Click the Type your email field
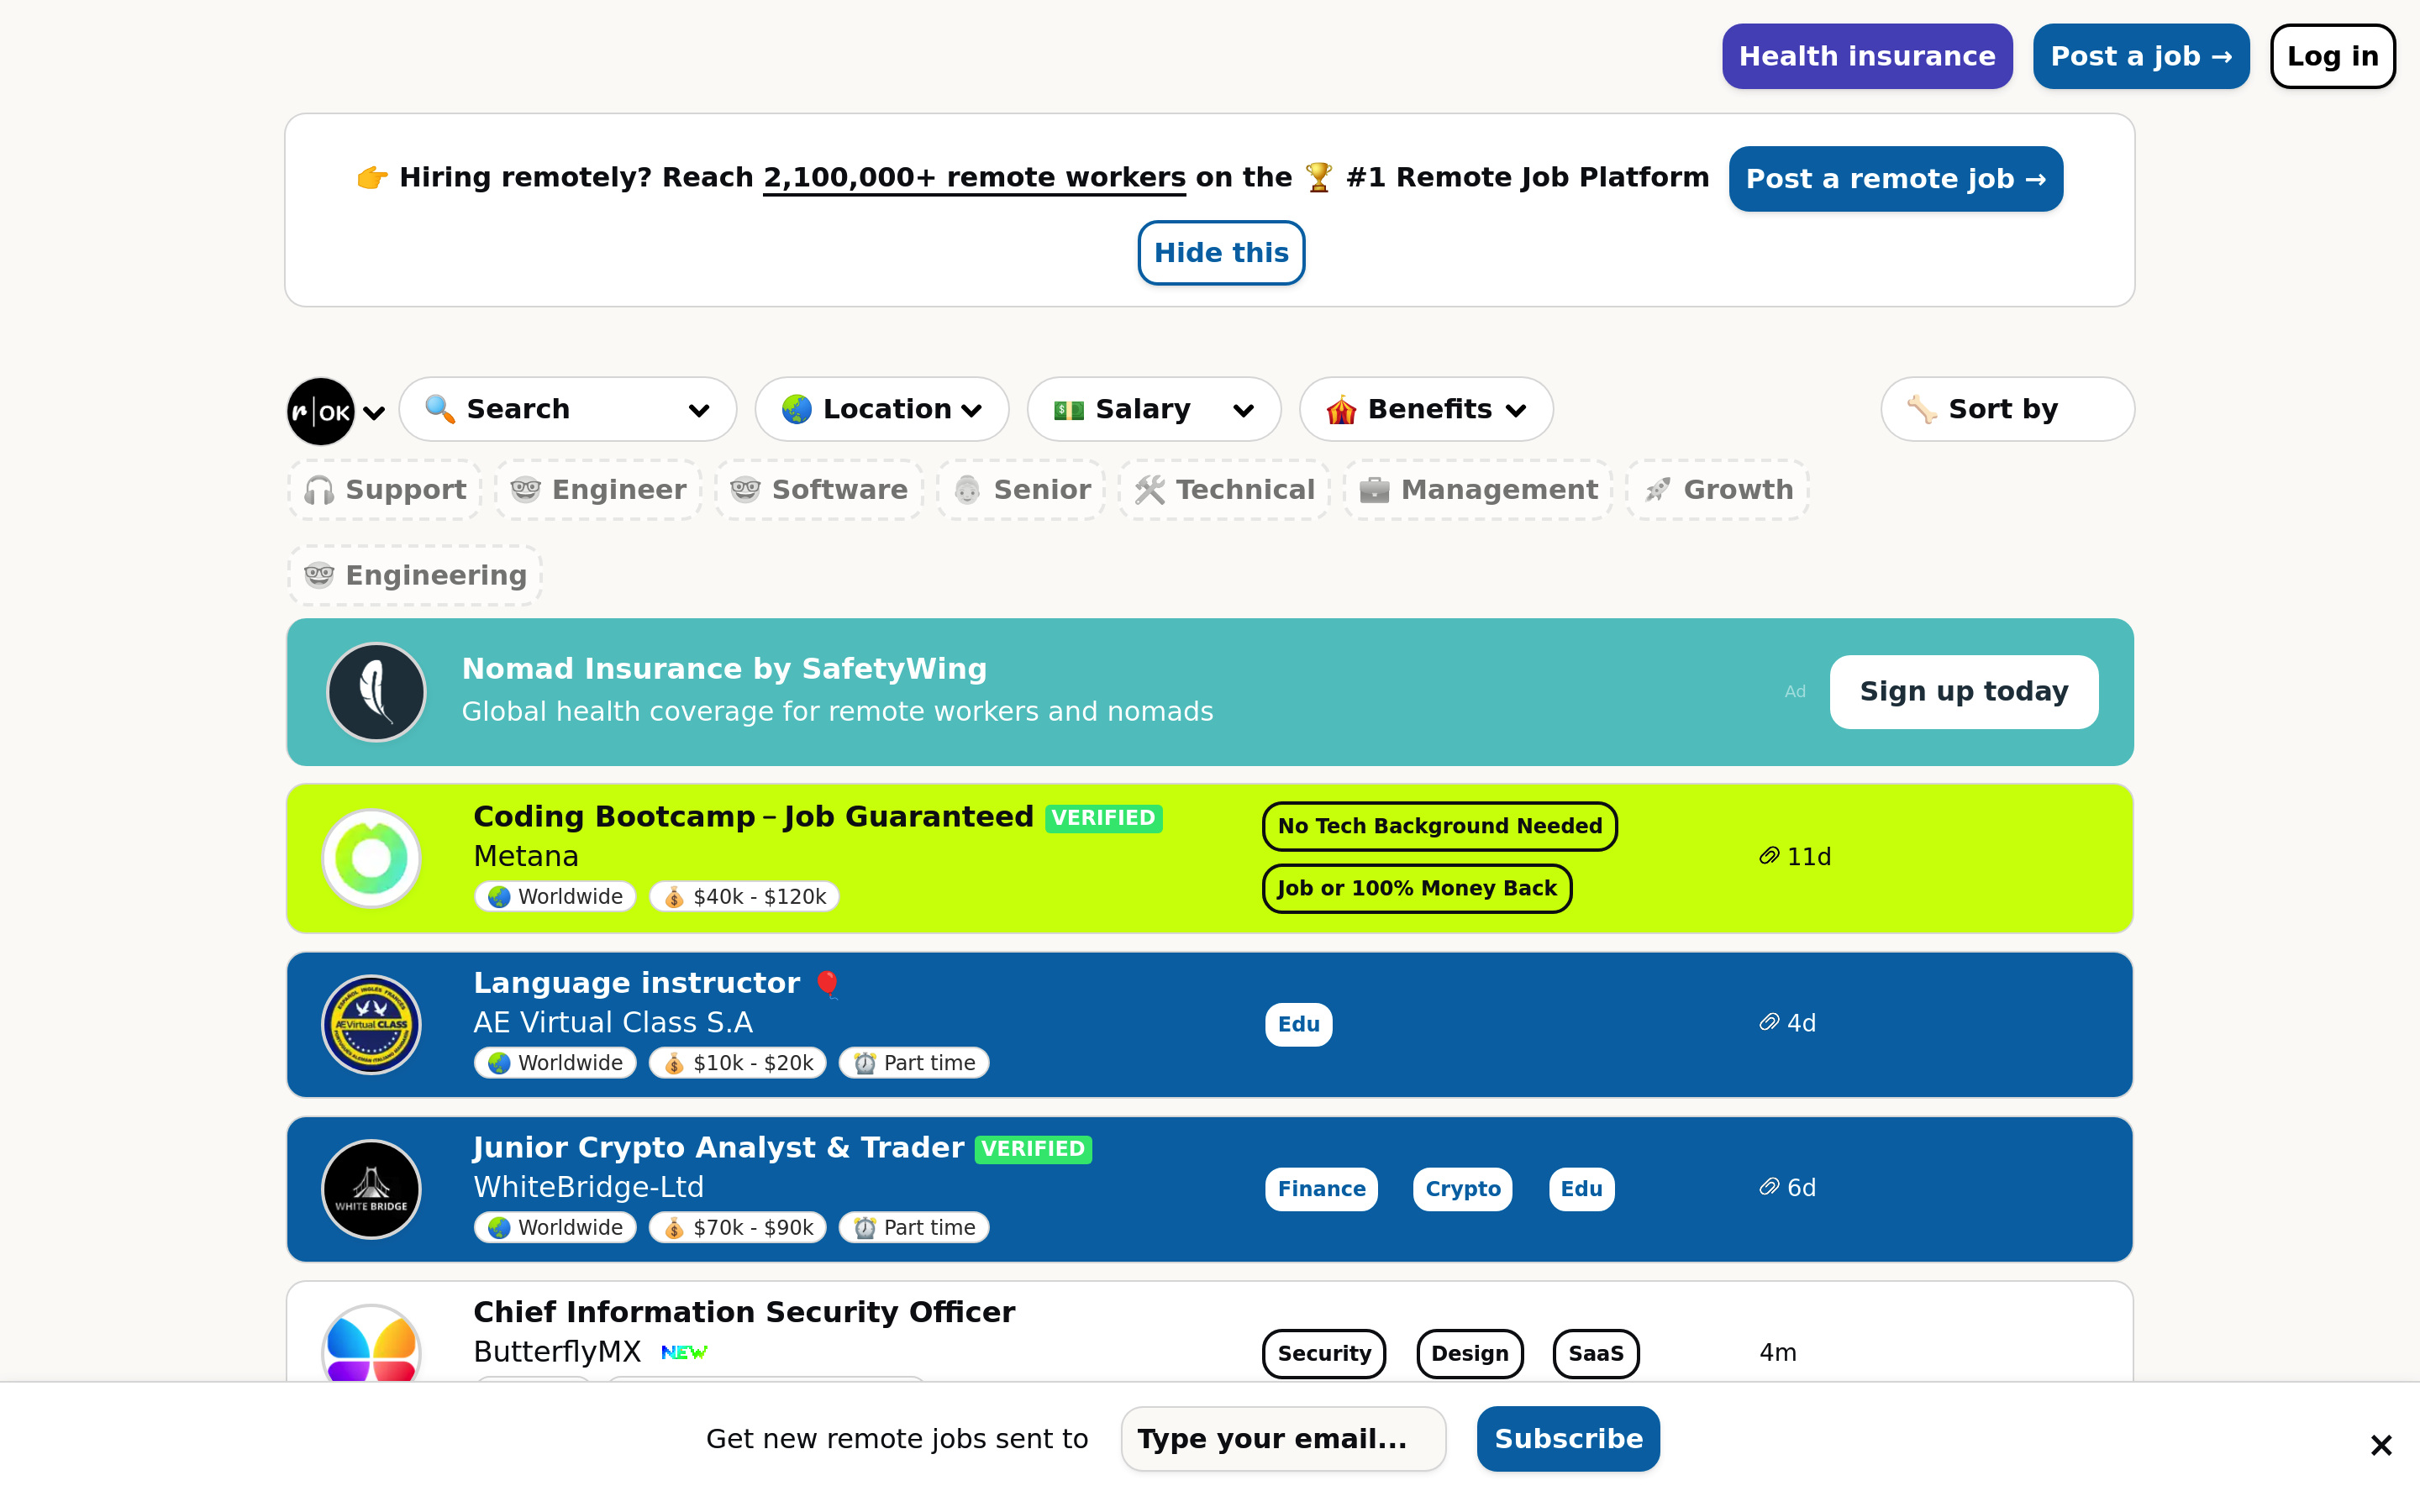The image size is (2420, 1512). [x=1282, y=1439]
